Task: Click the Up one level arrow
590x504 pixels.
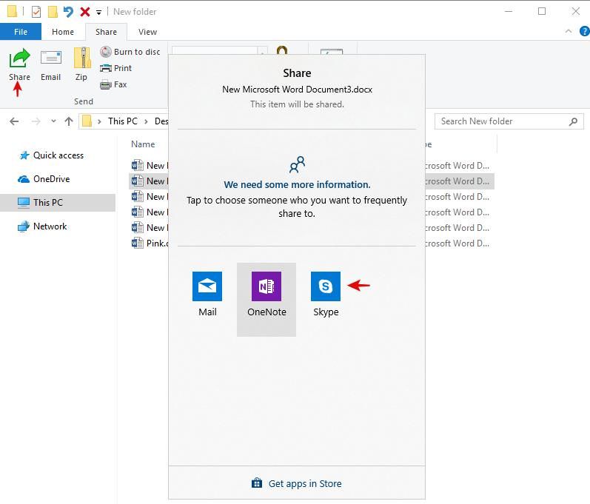Action: click(x=69, y=121)
